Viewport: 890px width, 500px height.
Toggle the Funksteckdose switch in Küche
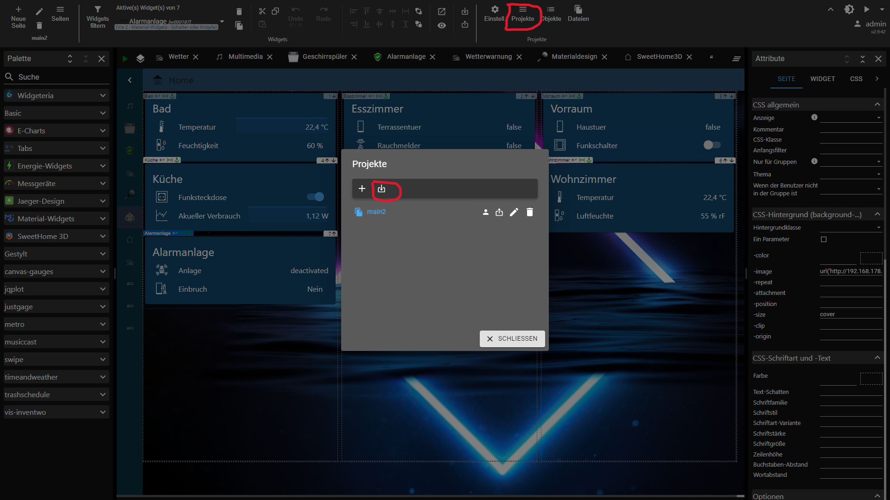[316, 197]
